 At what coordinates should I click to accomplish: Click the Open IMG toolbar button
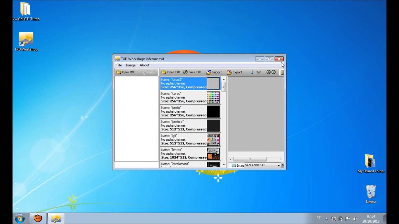126,72
